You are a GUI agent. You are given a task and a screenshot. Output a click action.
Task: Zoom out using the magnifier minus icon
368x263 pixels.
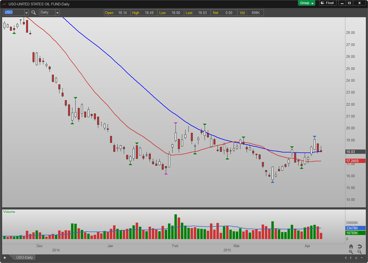tap(359, 252)
